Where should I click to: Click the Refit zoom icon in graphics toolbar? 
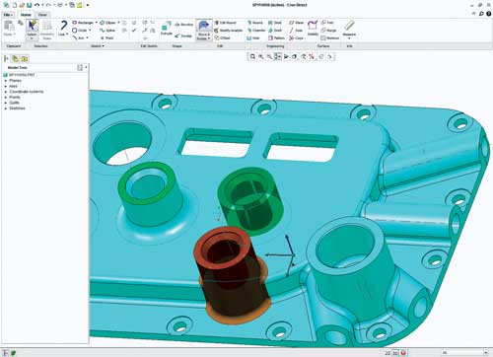tap(252, 56)
